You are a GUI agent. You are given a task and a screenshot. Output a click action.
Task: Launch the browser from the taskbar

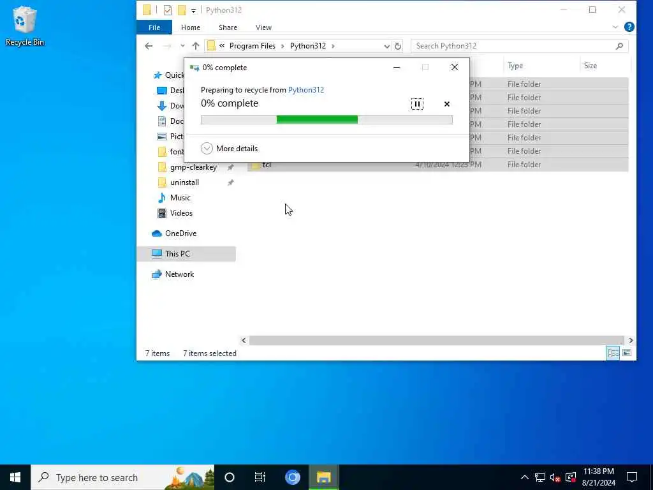coord(292,477)
